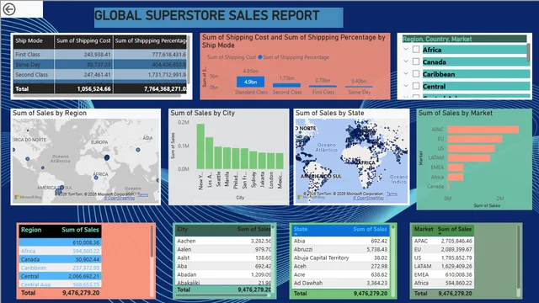539x303 pixels.
Task: Open Terms link on Sales by Region map
Action: coord(142,194)
